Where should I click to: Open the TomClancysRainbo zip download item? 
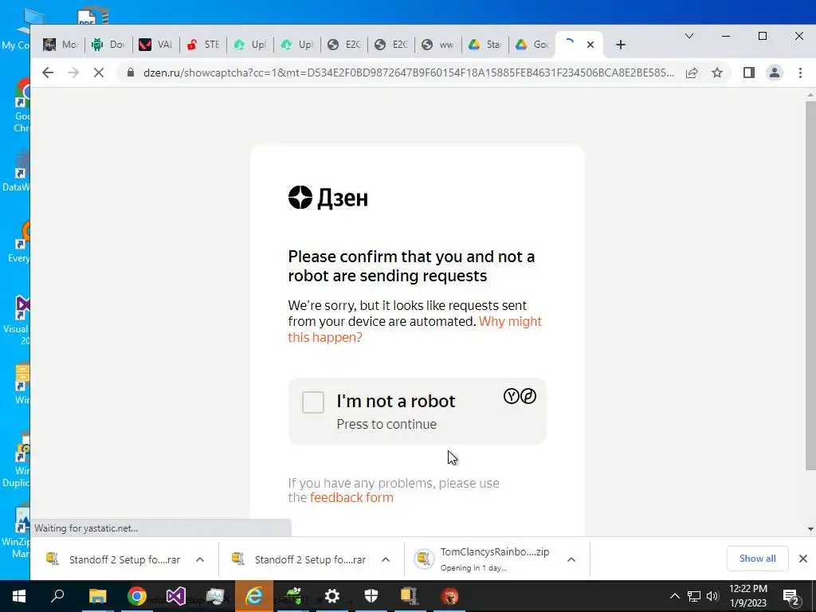tap(482, 559)
